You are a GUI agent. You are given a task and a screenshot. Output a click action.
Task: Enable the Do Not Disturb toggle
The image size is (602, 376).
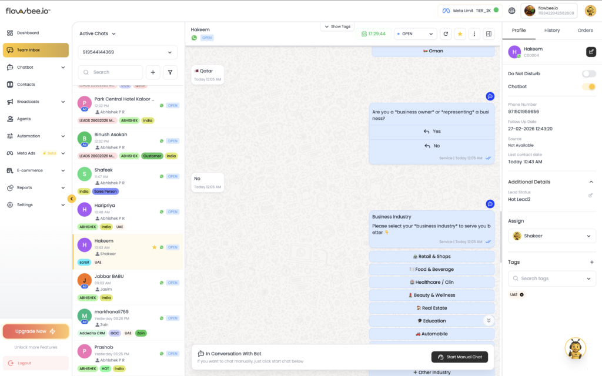click(x=588, y=74)
